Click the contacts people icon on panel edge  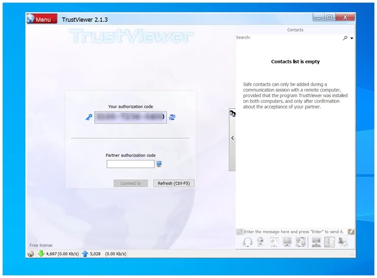[x=233, y=113]
